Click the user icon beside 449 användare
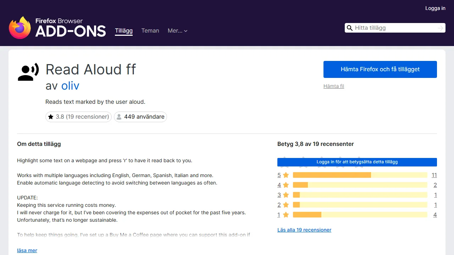454x255 pixels. click(119, 117)
